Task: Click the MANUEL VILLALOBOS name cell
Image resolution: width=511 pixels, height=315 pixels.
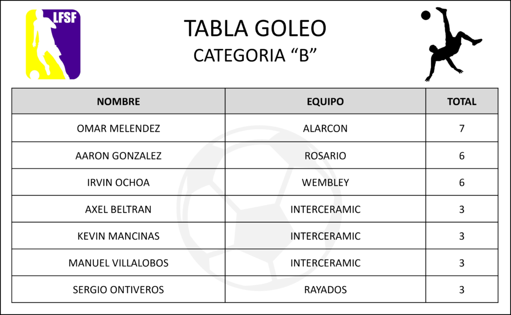Action: [118, 263]
